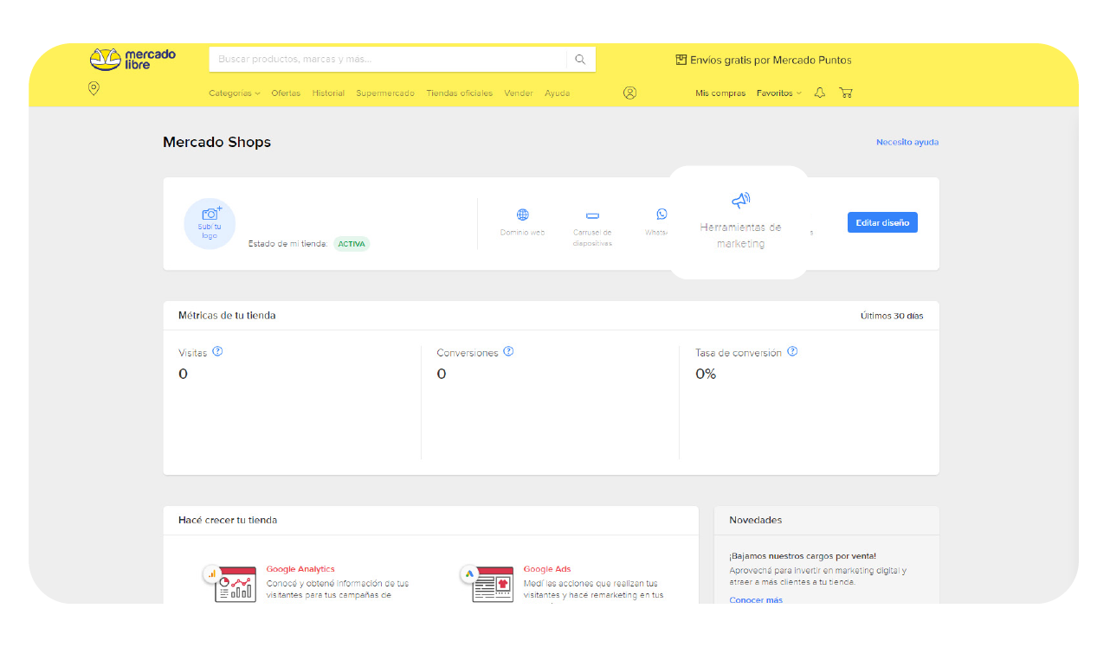Open the Historial menu item
Image resolution: width=1110 pixels, height=647 pixels.
(328, 93)
